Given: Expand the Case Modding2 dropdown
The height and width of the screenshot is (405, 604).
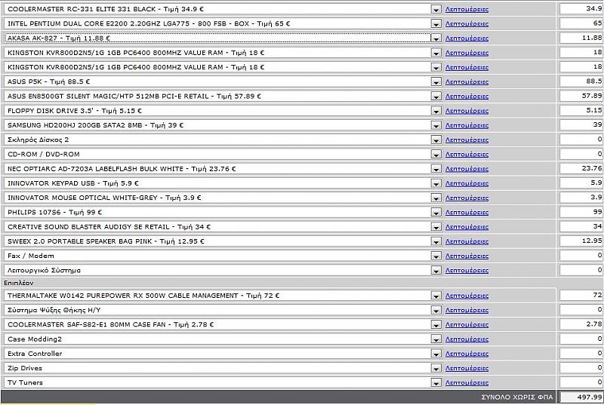Looking at the screenshot, I should tap(436, 339).
